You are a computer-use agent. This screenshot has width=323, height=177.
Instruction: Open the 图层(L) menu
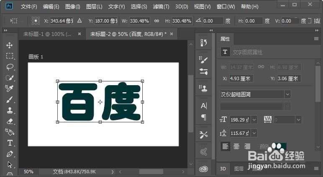[94, 7]
